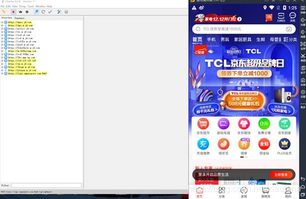This screenshot has width=306, height=199.
Task: Open the messages (消息) chat bubble icon
Action: coord(292,17)
